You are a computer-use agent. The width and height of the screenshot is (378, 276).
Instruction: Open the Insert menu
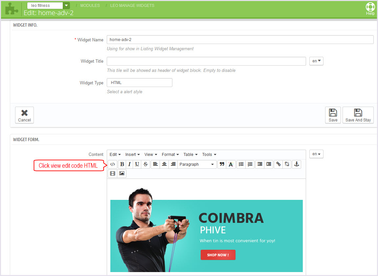[x=132, y=154]
